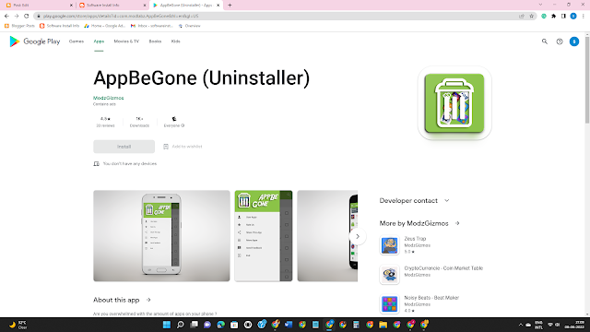Toggle the browser side panel
590x332 pixels.
tap(563, 16)
